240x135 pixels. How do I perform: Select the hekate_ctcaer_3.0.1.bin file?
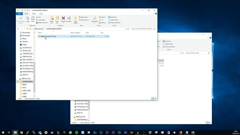tap(73, 36)
